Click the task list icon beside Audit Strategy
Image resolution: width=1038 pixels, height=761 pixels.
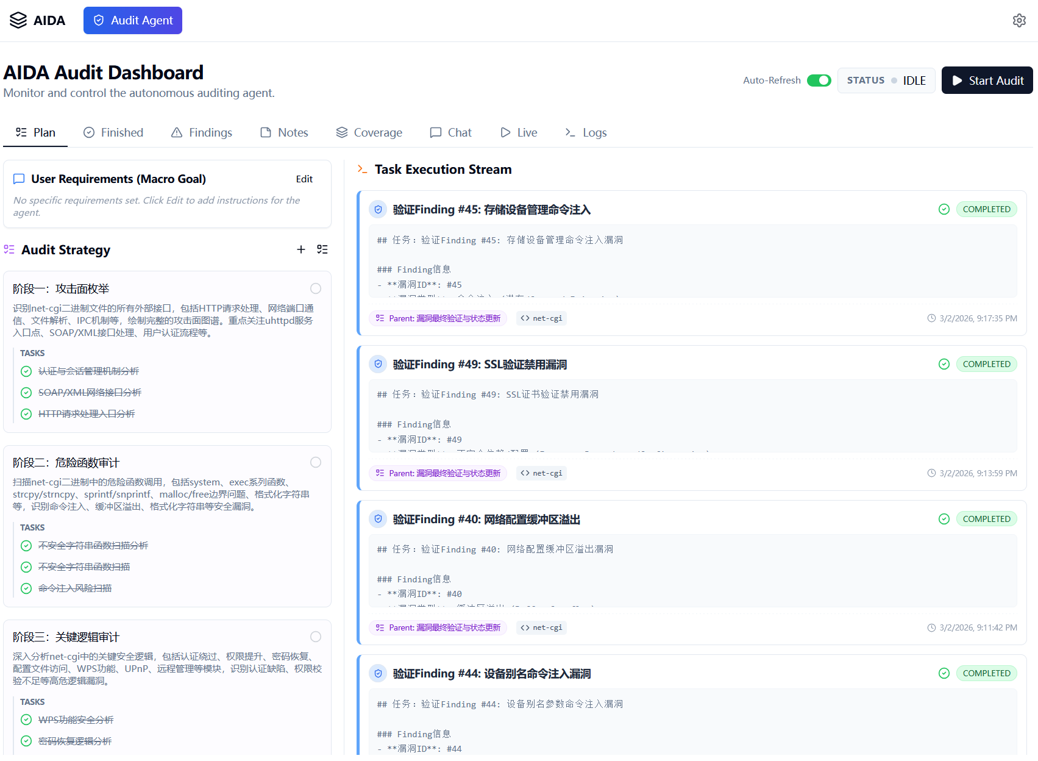click(x=322, y=249)
